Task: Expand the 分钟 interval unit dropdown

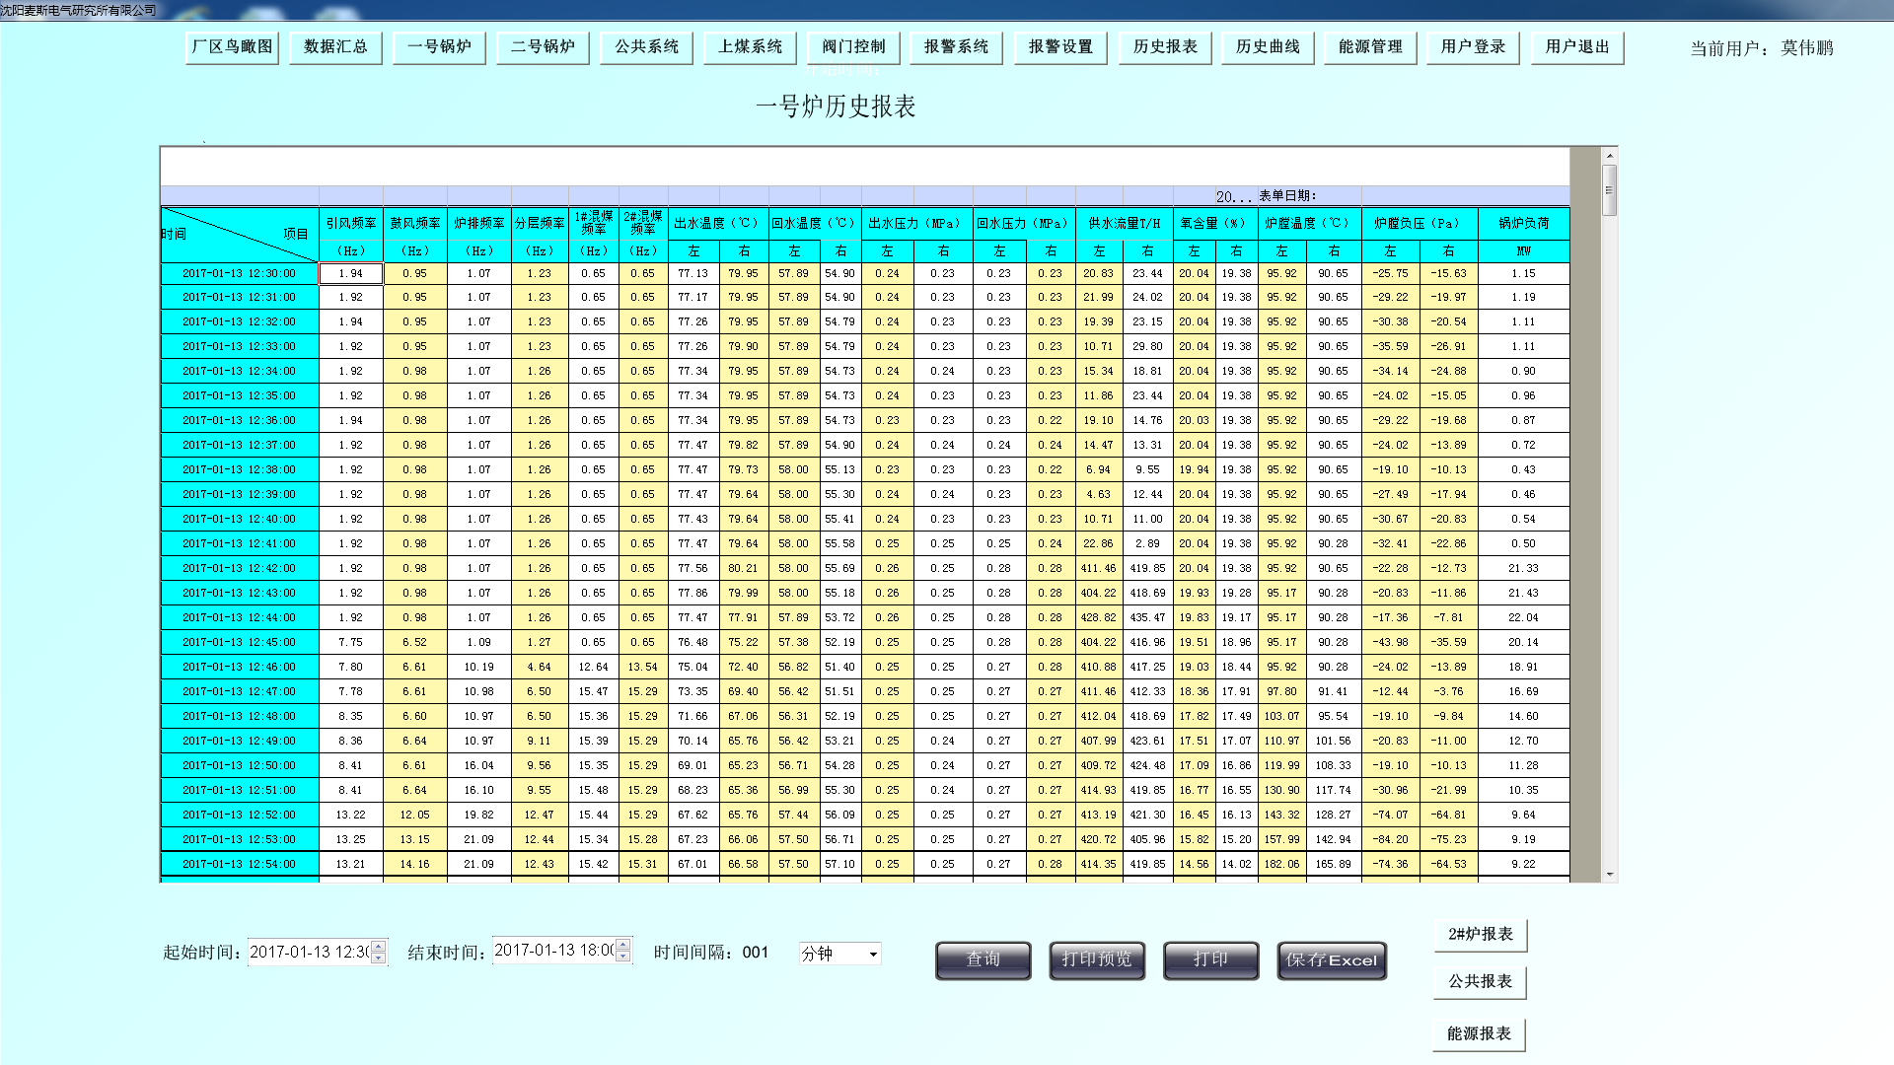Action: click(873, 954)
